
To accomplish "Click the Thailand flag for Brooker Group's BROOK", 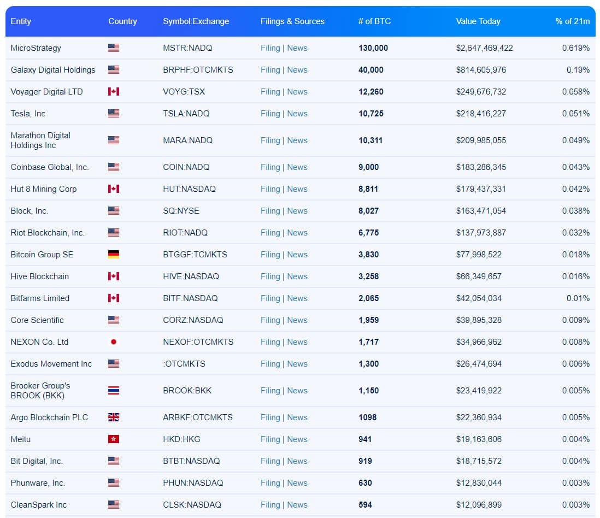I will pyautogui.click(x=114, y=390).
